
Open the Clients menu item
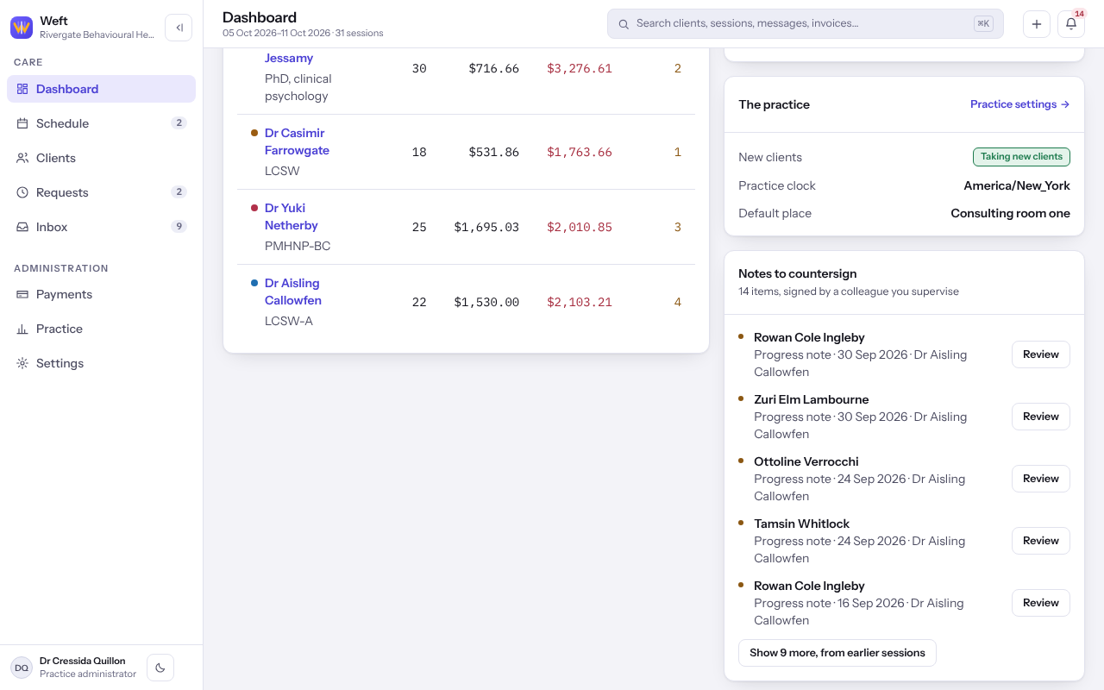coord(101,158)
